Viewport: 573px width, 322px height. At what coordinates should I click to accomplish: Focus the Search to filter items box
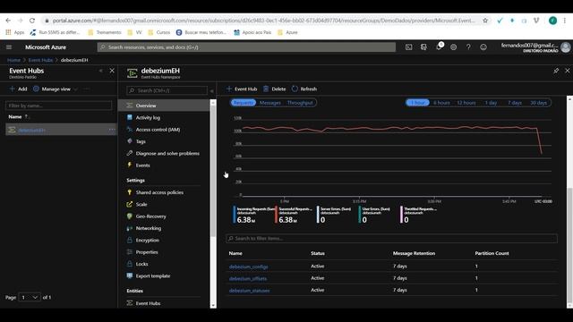[x=391, y=239]
